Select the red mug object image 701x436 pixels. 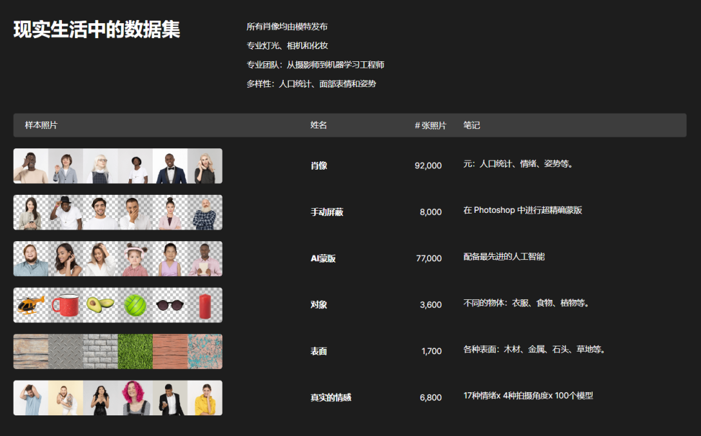[x=65, y=305]
